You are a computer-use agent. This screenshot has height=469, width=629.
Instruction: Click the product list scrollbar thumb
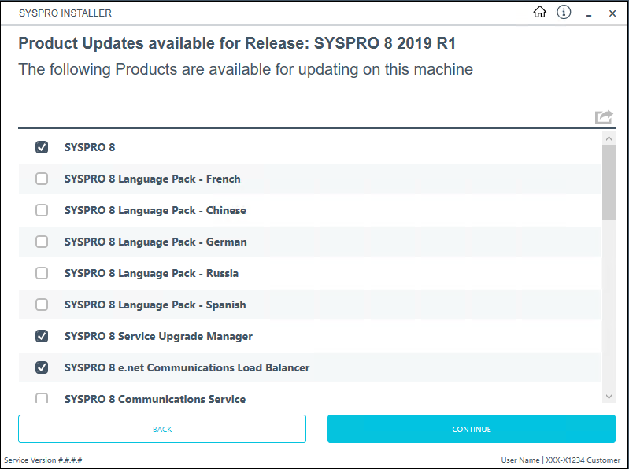click(609, 183)
